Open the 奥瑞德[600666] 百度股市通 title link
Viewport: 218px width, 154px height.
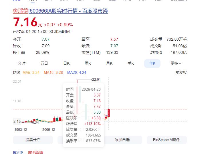(x=60, y=11)
